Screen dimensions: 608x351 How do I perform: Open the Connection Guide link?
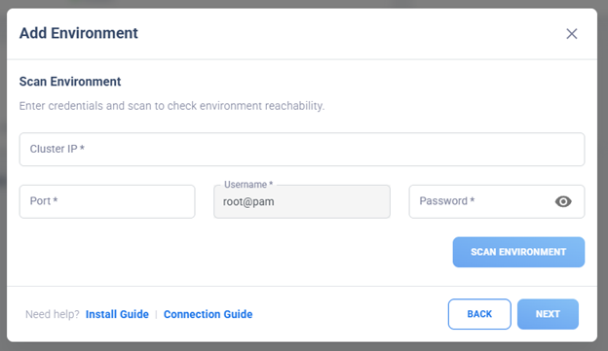click(x=208, y=314)
